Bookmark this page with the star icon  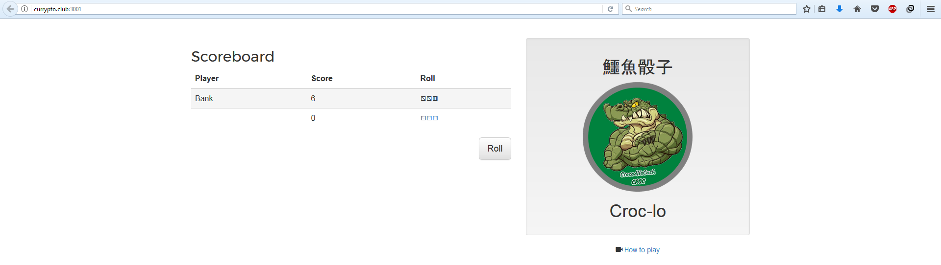tap(807, 9)
